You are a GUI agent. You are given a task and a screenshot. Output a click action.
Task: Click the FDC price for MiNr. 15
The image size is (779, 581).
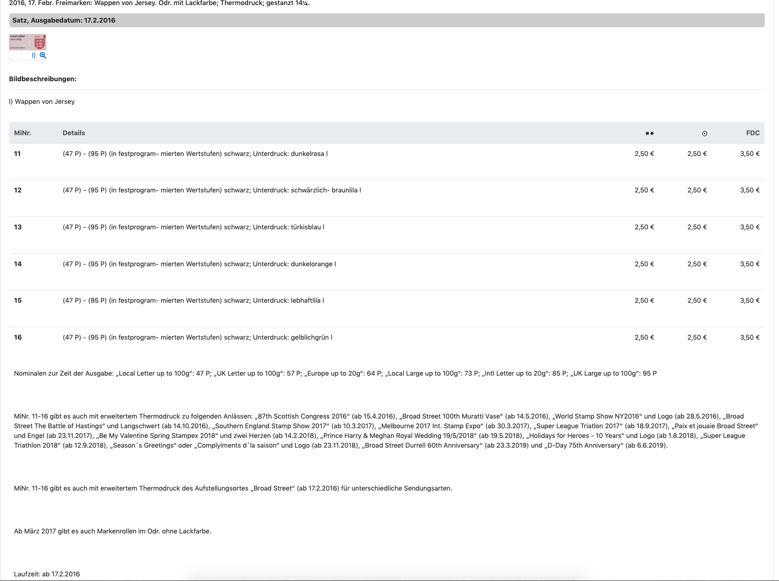(749, 300)
